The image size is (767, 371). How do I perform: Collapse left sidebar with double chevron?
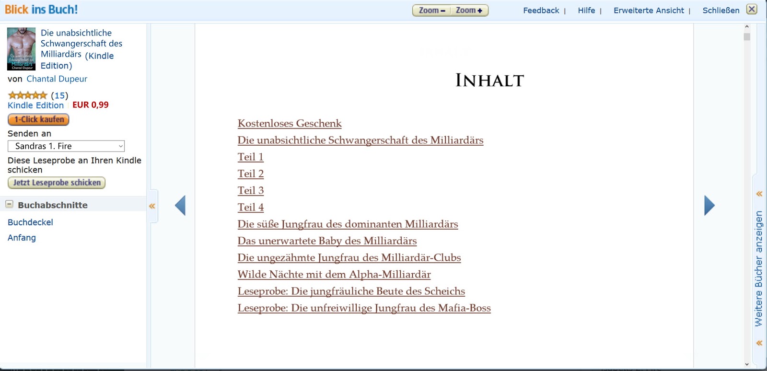[x=152, y=206]
